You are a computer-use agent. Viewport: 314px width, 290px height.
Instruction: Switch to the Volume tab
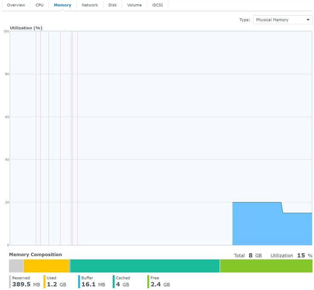[x=134, y=5]
